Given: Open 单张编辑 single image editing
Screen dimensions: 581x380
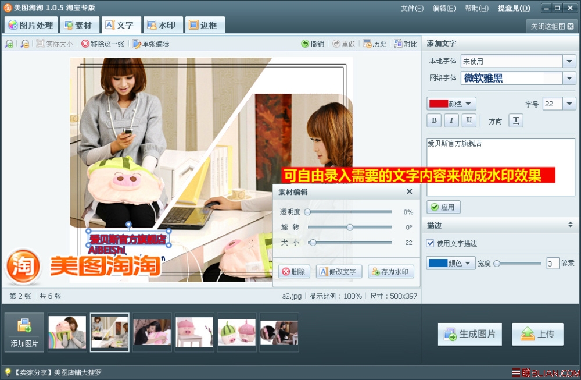Looking at the screenshot, I should coord(151,44).
